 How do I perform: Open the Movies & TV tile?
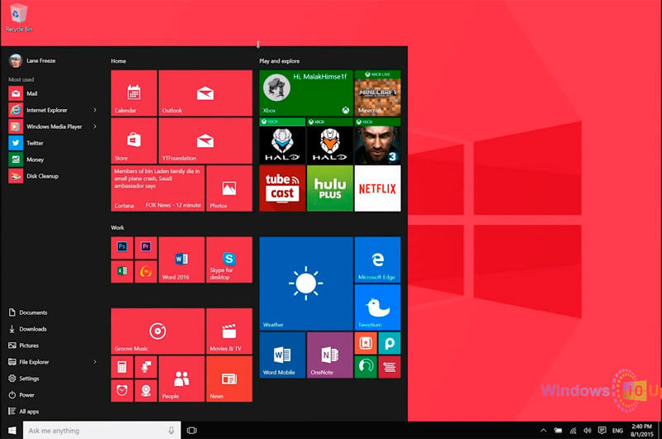(229, 331)
